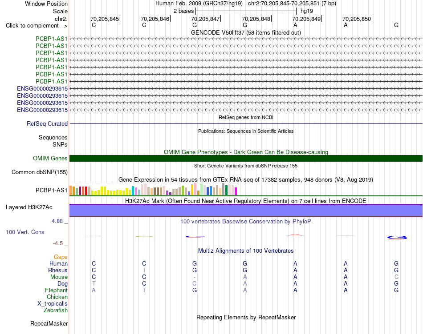This screenshot has width=423, height=334.
Task: Open the GTEx Gene Expression track title
Action: 246,179
